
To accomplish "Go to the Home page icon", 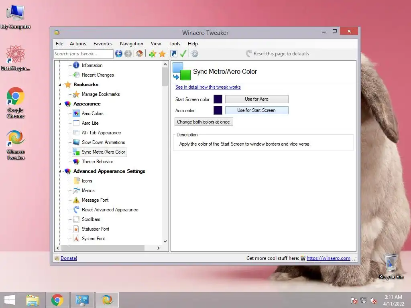I will pyautogui.click(x=139, y=54).
